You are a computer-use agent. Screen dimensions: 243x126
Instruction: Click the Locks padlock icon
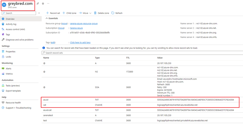coord(3,57)
